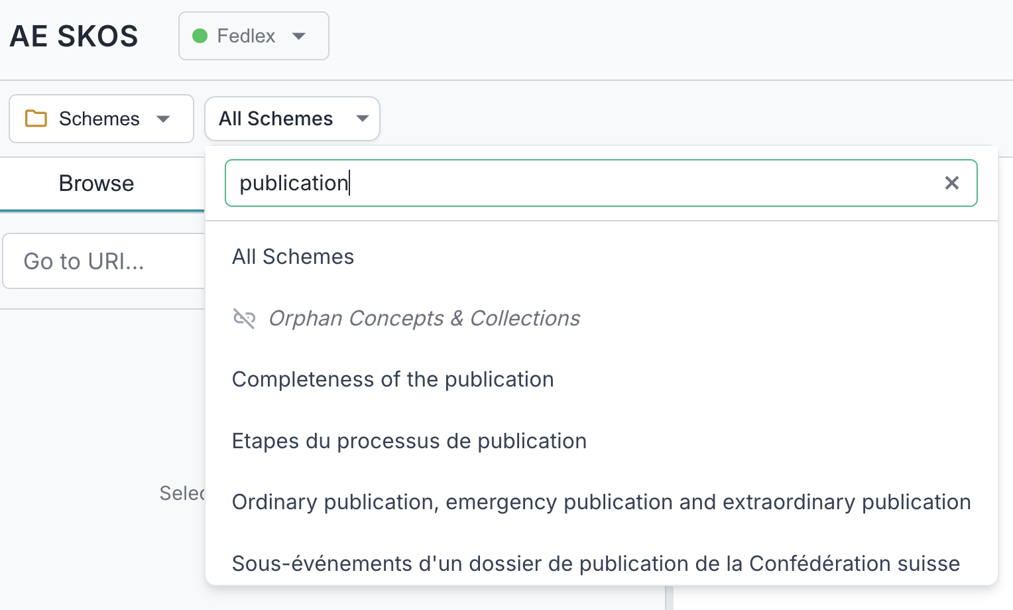Open the "Completeness of the publication" scheme
This screenshot has width=1013, height=610.
(x=392, y=379)
